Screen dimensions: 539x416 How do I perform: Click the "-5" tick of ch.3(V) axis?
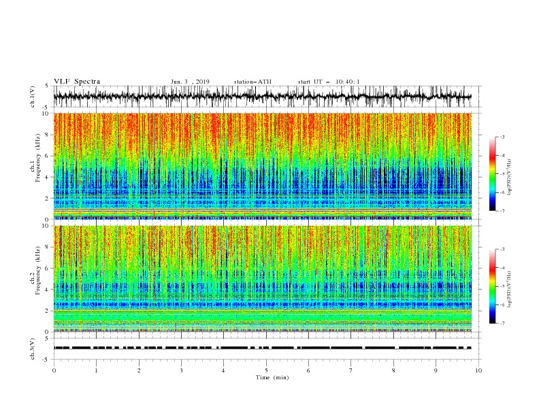(x=46, y=360)
